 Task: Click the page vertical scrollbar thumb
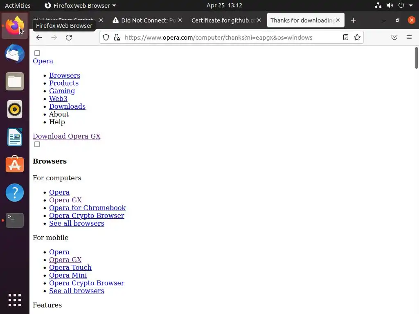click(416, 58)
